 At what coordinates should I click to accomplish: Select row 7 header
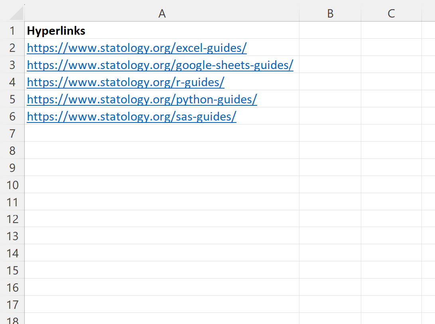[x=12, y=133]
